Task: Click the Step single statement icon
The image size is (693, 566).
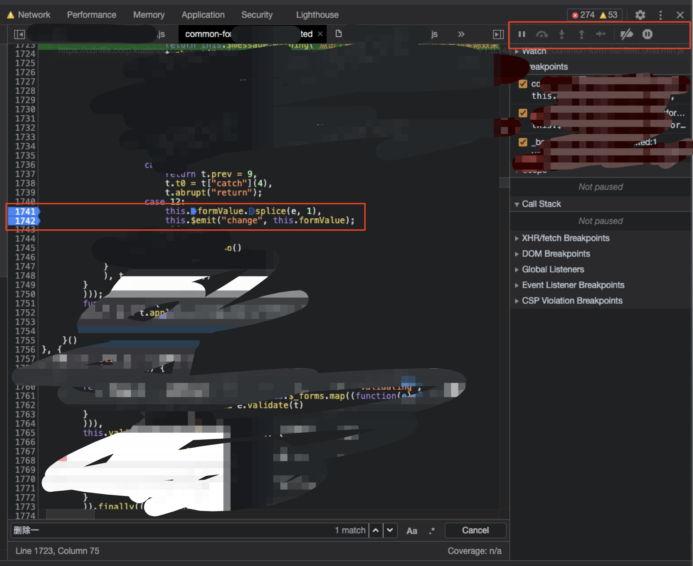Action: (601, 34)
